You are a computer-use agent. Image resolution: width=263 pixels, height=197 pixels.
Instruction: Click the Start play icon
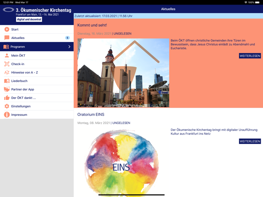7,29
